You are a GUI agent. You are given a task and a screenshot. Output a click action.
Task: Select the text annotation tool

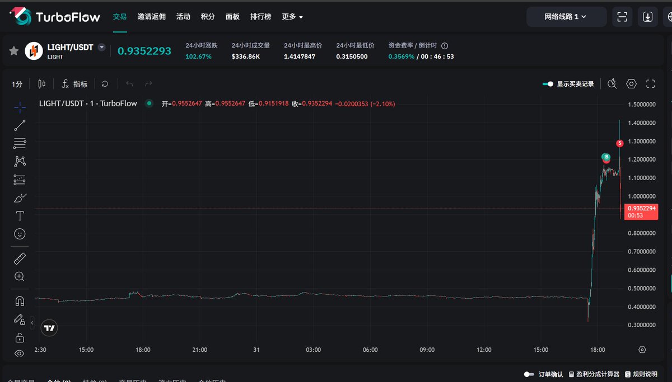pos(20,216)
